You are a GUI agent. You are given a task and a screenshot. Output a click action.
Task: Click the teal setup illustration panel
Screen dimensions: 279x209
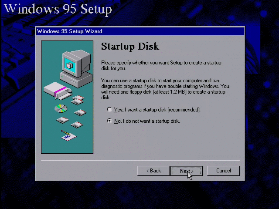coord(67,97)
